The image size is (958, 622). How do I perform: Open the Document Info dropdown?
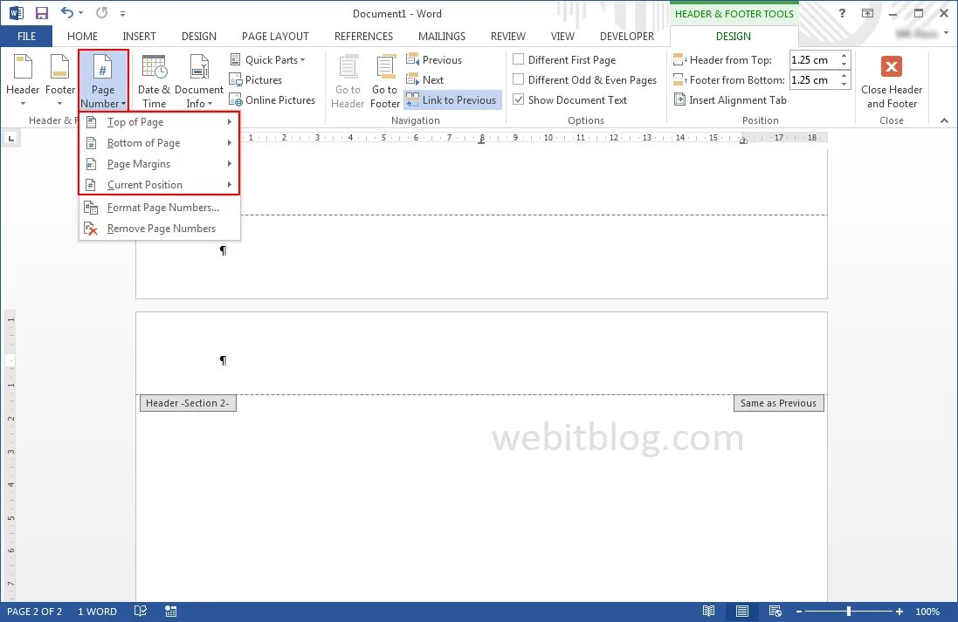pos(199,79)
